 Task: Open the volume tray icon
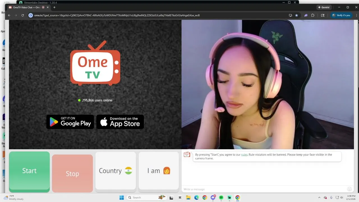[x=342, y=198]
